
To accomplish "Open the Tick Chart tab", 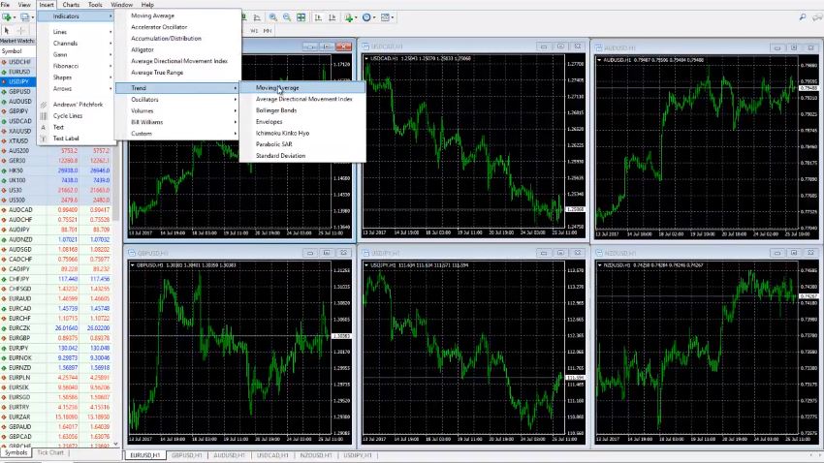I will click(50, 452).
